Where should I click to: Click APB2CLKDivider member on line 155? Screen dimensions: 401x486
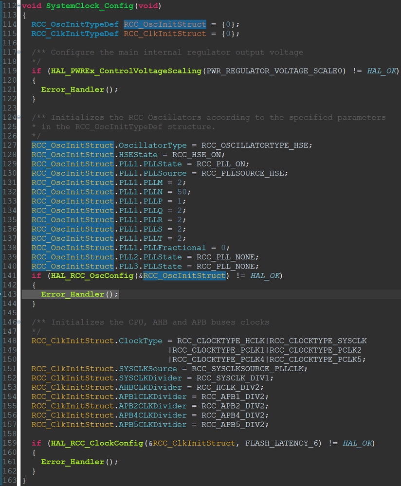pyautogui.click(x=153, y=406)
